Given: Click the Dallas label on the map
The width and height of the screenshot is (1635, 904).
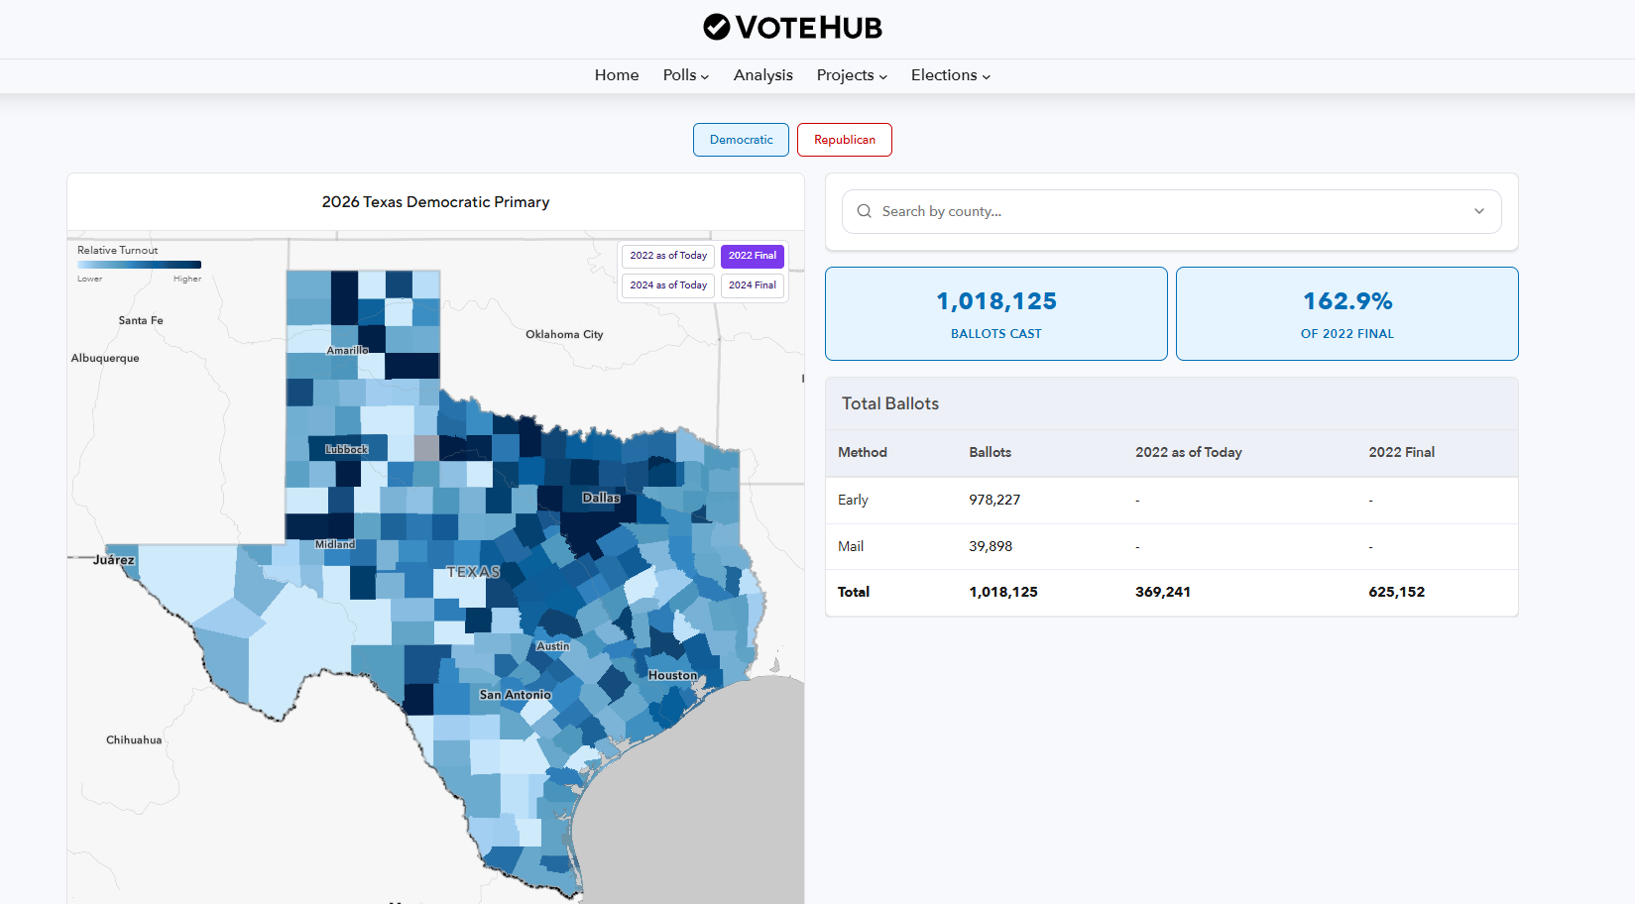Looking at the screenshot, I should [x=601, y=498].
